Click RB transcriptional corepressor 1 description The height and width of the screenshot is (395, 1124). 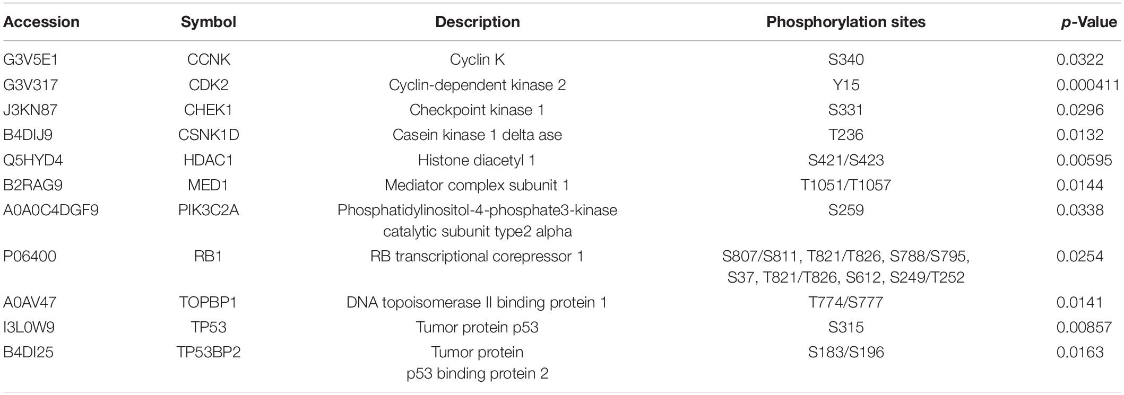click(477, 257)
